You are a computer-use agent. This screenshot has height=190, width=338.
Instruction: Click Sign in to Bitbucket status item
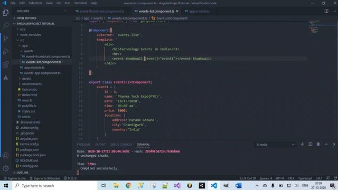(x=44, y=178)
